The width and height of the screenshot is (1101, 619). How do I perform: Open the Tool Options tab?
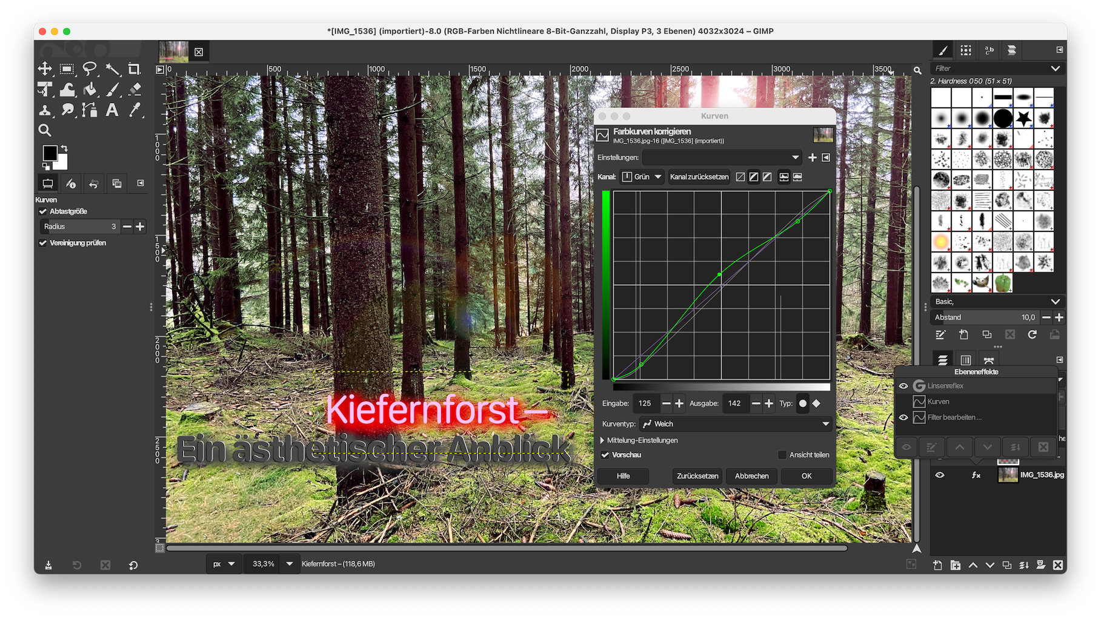pyautogui.click(x=48, y=184)
